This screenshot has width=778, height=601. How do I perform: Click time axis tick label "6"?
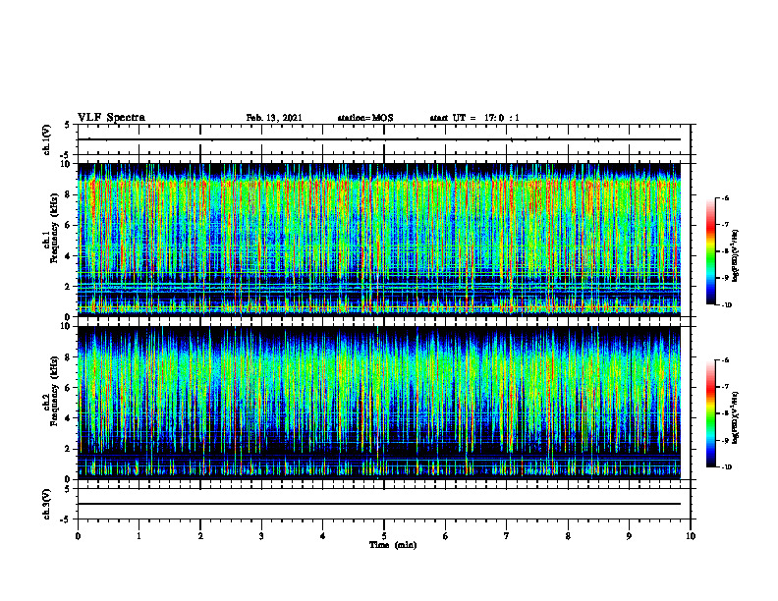point(446,536)
